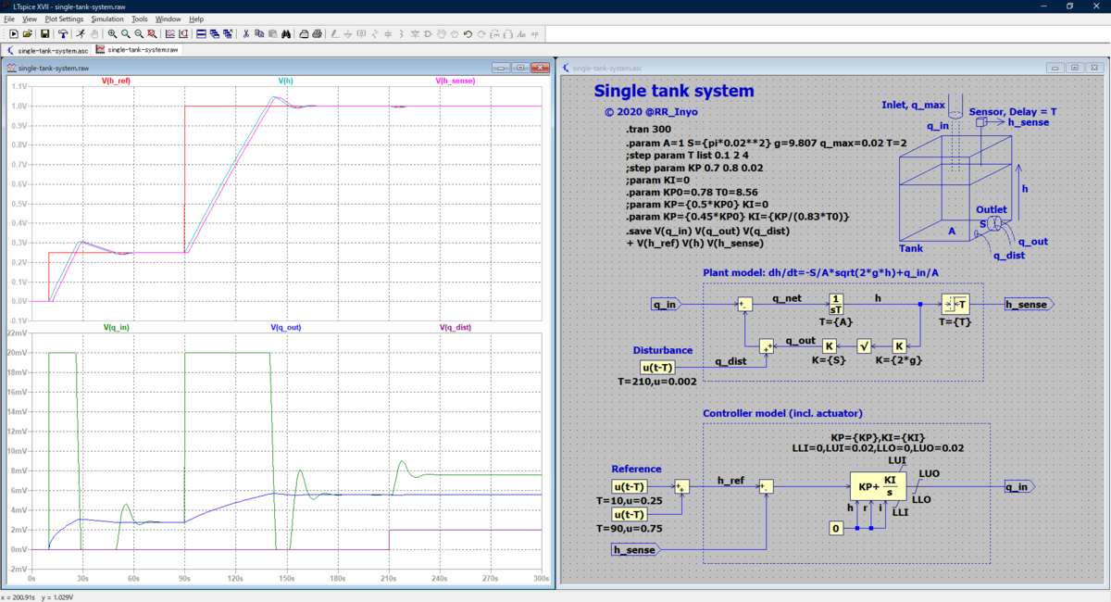Select the text annotation Aa tool
This screenshot has width=1111, height=602.
[522, 34]
